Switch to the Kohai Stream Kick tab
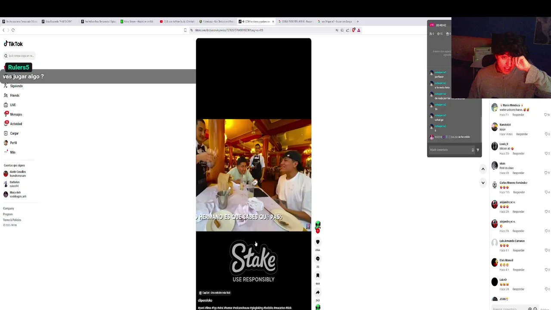 (138, 22)
